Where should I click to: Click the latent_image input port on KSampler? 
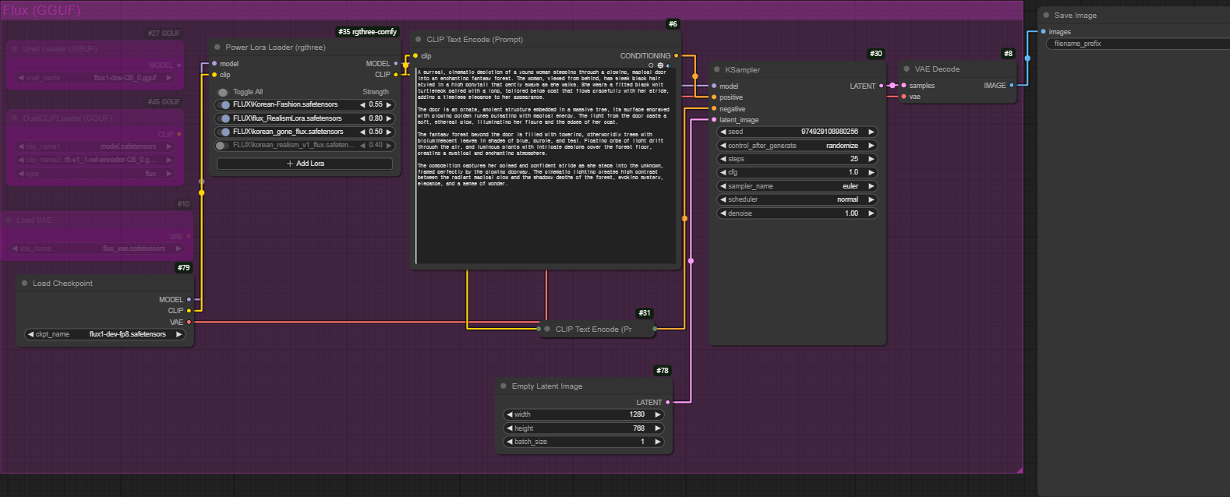714,120
